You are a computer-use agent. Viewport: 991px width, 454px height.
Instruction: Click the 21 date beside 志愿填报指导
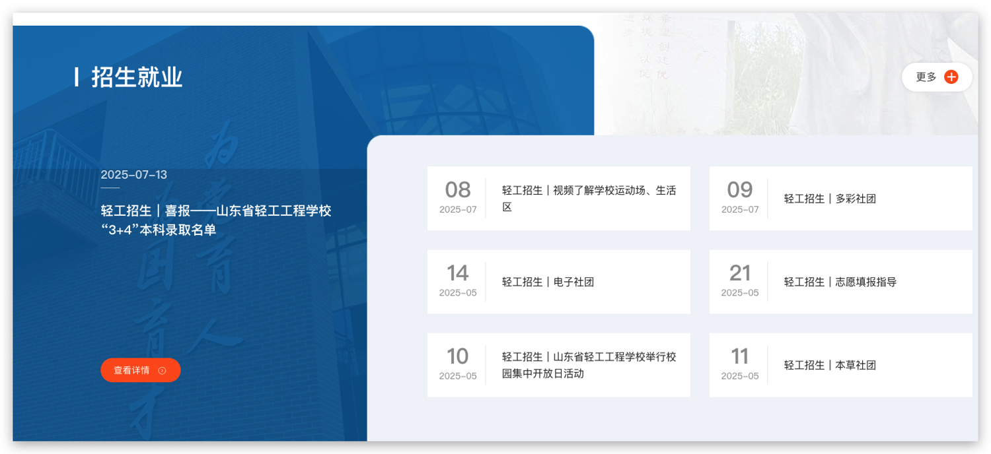point(739,274)
